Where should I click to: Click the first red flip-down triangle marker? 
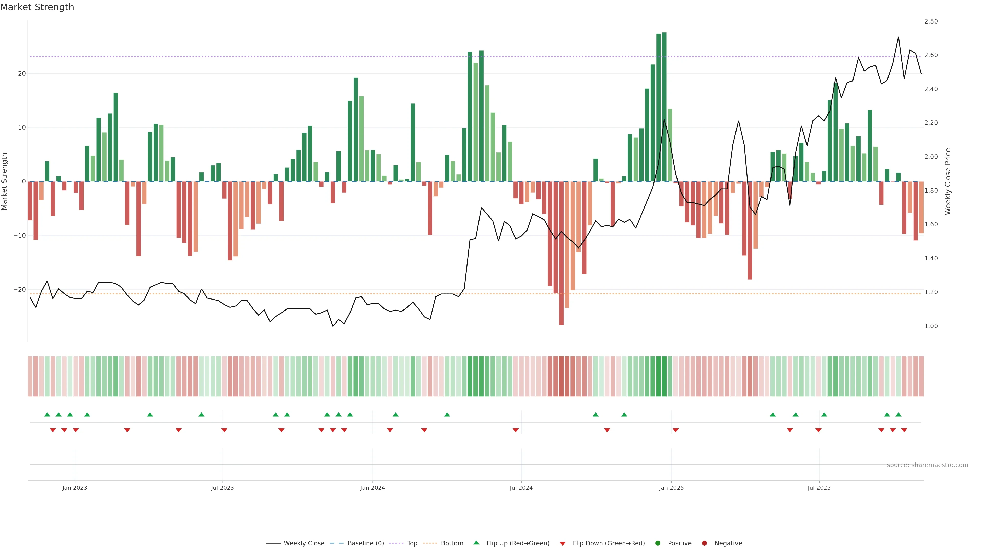point(53,430)
